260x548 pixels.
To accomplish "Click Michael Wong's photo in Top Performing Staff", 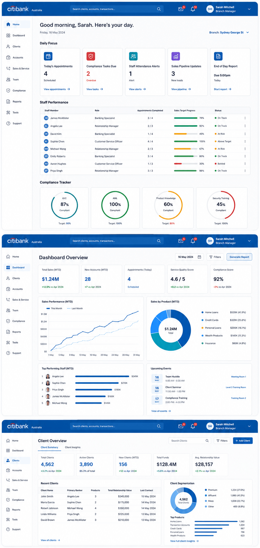I will coord(48,403).
